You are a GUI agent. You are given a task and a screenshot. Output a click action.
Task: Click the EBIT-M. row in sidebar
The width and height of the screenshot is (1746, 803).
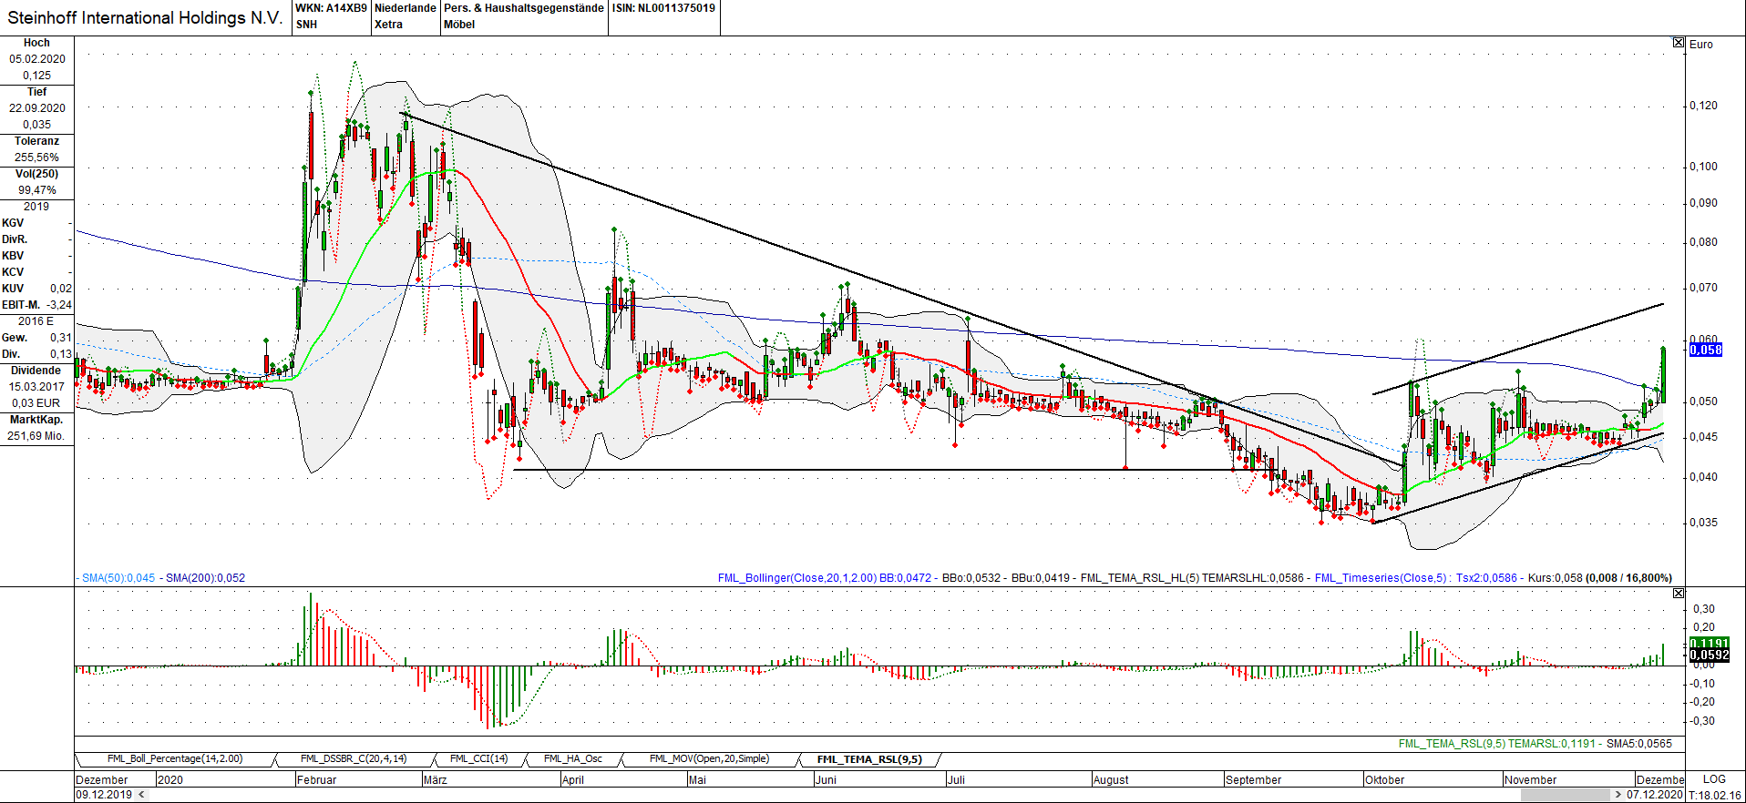click(36, 305)
